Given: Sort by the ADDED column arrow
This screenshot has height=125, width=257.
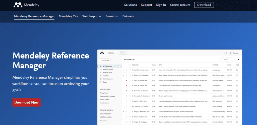Looking at the screenshot, I should coord(233,65).
